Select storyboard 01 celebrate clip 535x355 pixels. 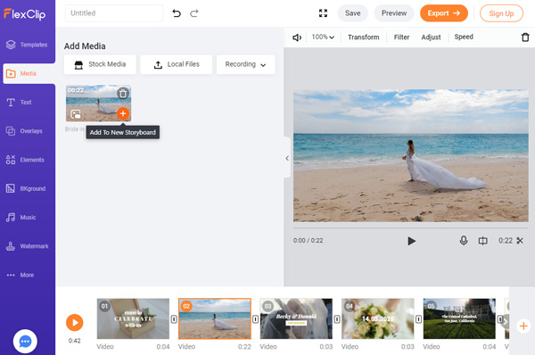point(133,318)
